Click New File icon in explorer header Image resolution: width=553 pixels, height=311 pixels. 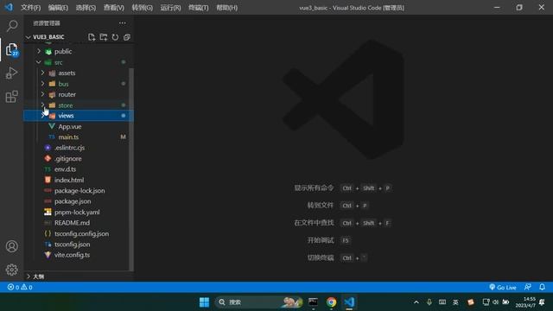click(92, 37)
